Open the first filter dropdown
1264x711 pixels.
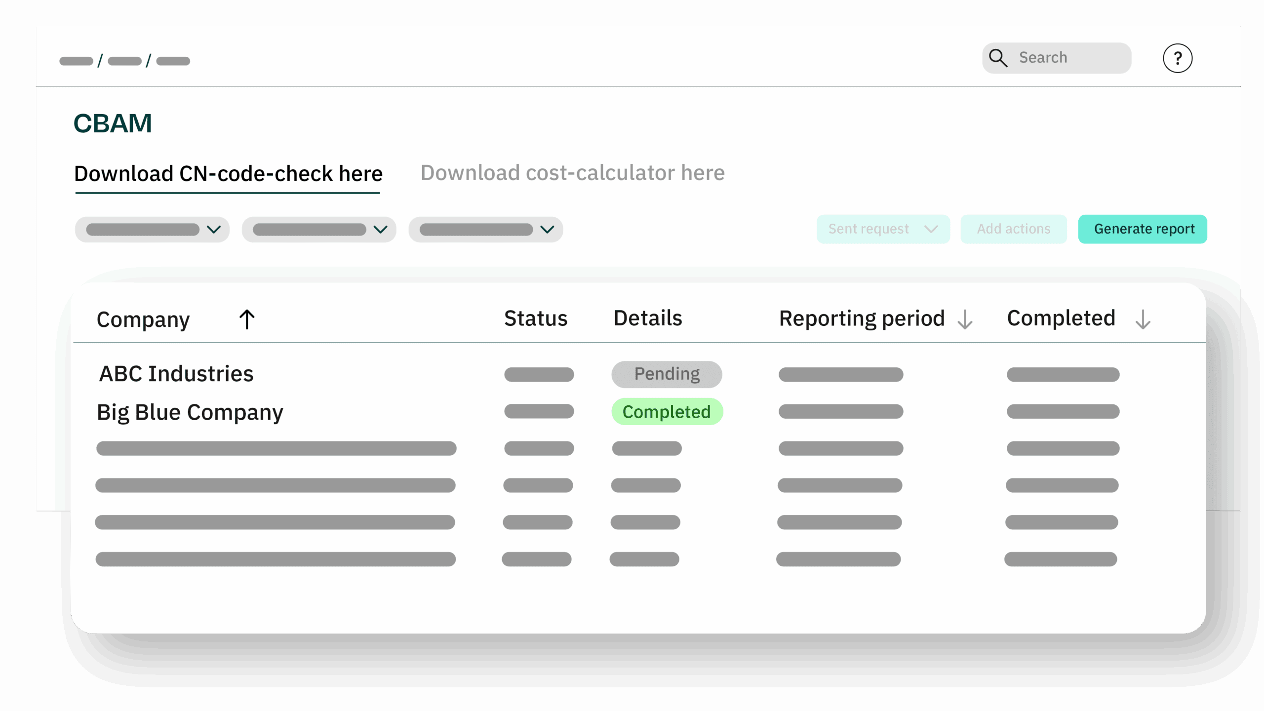click(152, 230)
